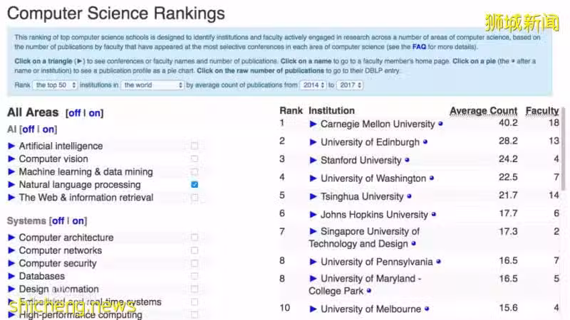
Task: Tick the Computer networks checkbox
Action: pos(195,250)
